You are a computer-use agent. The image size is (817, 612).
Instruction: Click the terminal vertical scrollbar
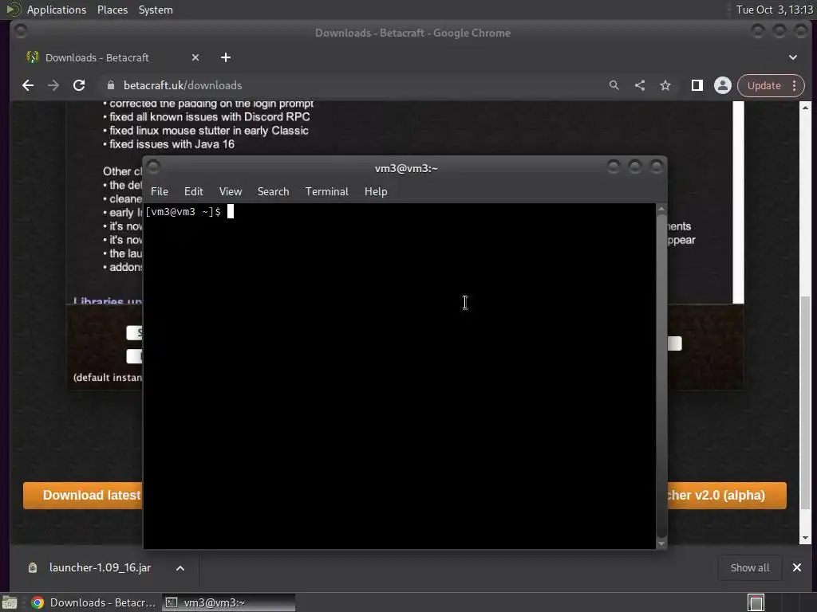pyautogui.click(x=661, y=376)
